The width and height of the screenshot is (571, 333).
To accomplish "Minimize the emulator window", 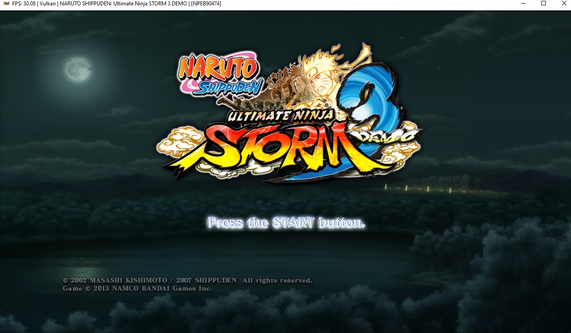I will pyautogui.click(x=522, y=4).
